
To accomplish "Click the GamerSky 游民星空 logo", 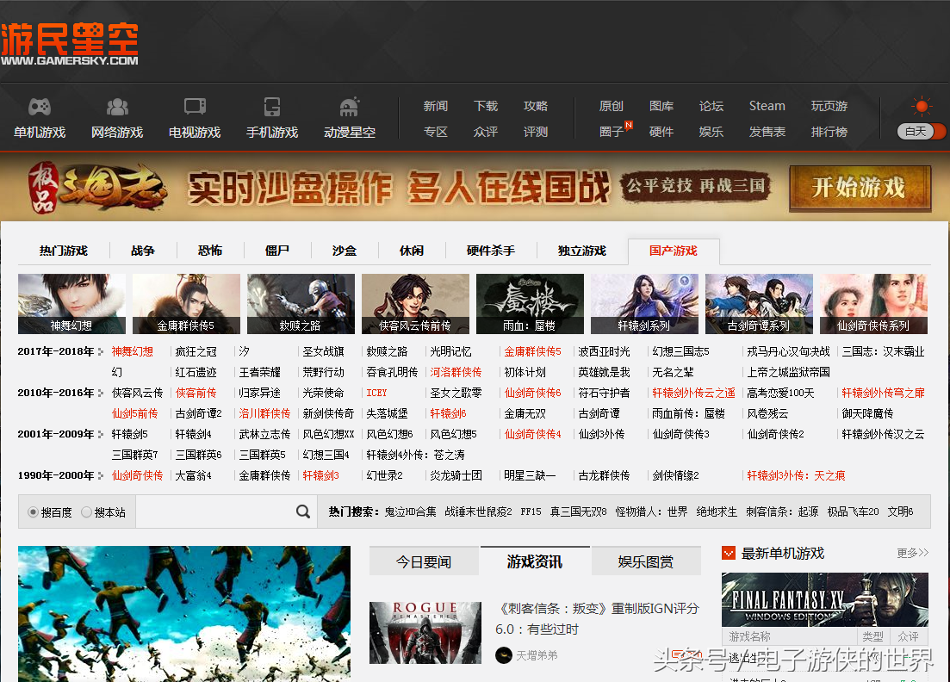I will click(71, 39).
